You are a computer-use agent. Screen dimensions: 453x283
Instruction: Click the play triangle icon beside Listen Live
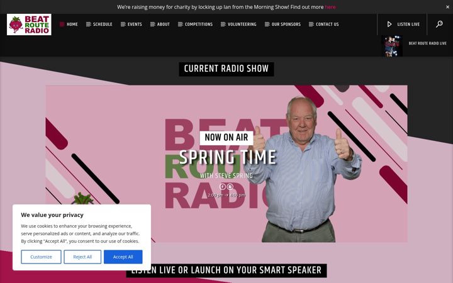tap(389, 25)
